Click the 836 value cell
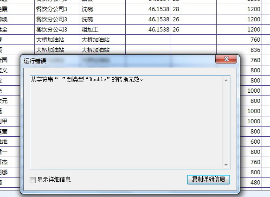270x197 pixels. pyautogui.click(x=239, y=50)
